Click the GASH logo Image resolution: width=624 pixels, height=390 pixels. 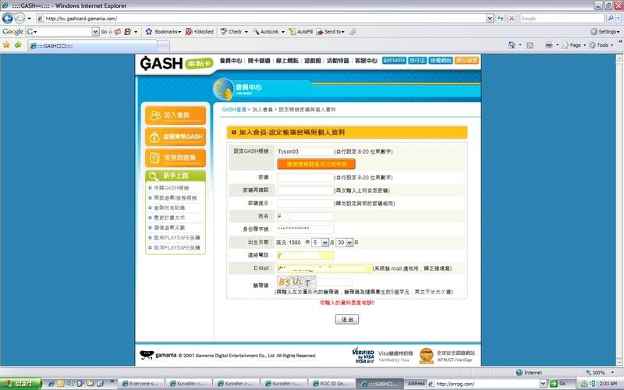[161, 63]
